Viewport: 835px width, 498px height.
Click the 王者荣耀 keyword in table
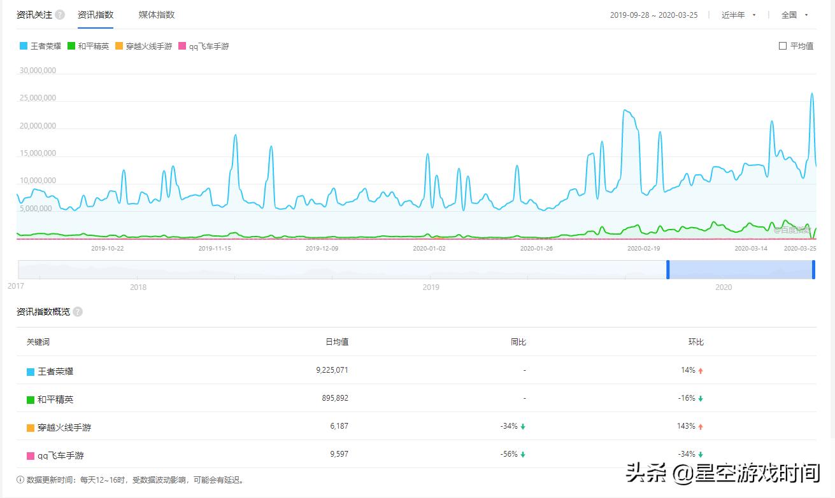coord(55,371)
